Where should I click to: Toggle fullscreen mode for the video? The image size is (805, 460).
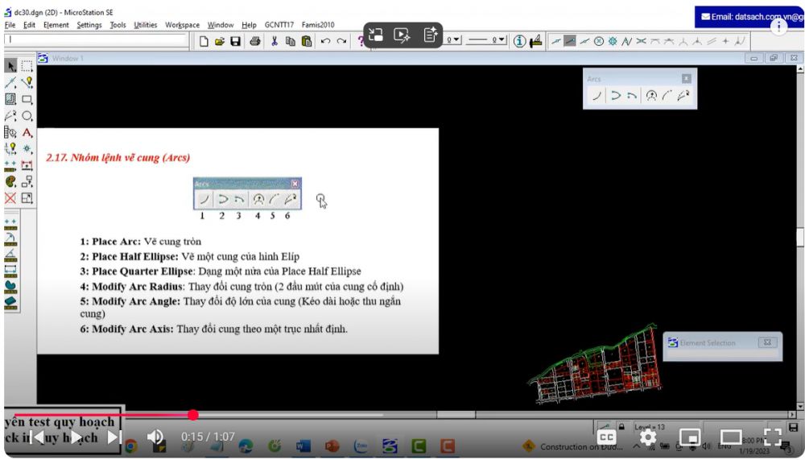pos(772,437)
